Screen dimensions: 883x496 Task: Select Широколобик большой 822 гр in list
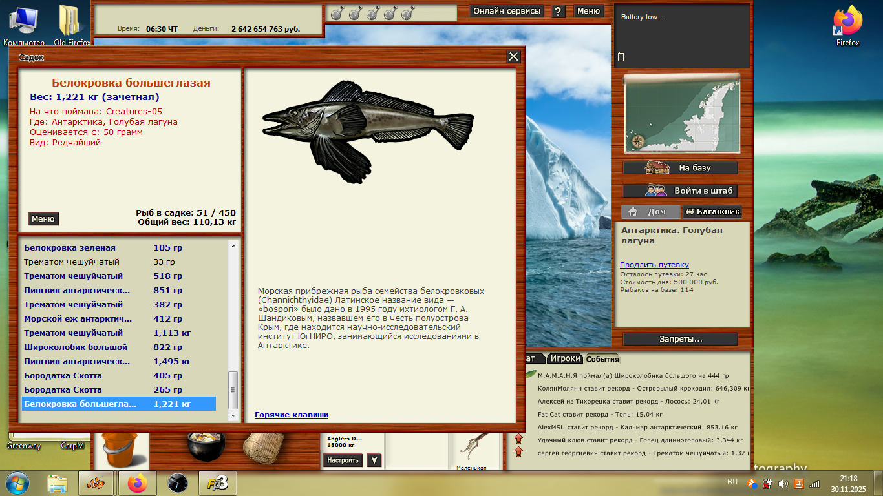tap(76, 347)
